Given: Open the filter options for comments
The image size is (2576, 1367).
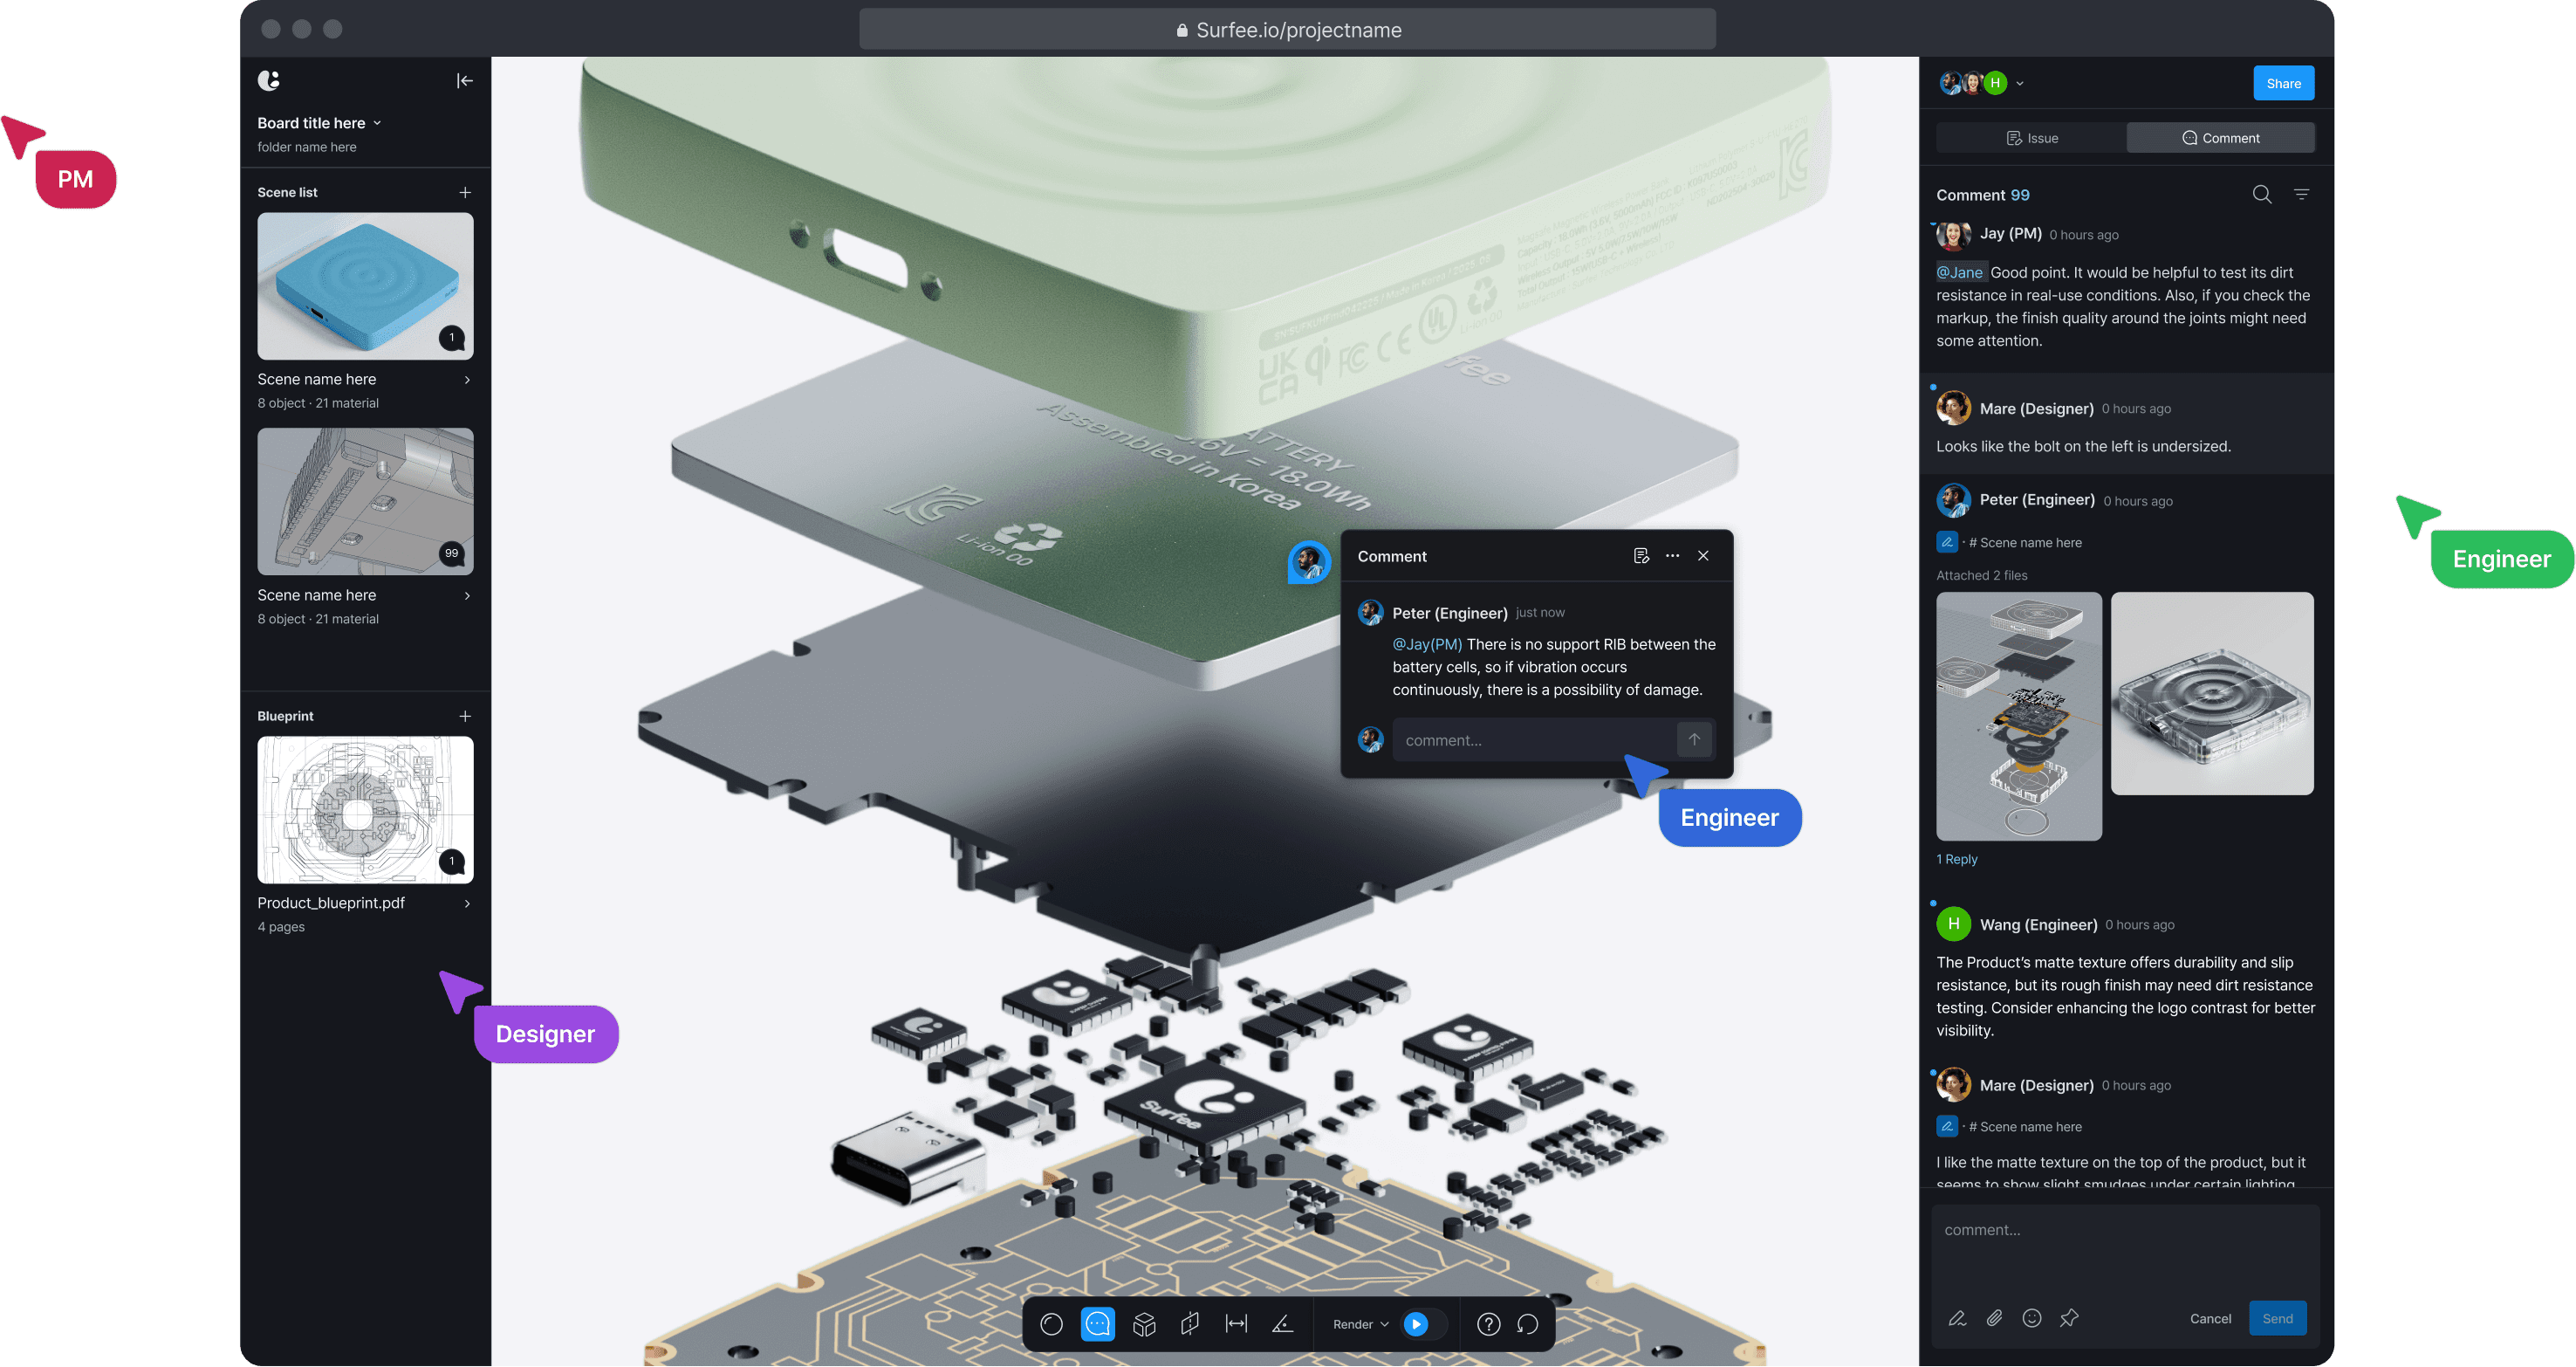Looking at the screenshot, I should (2301, 194).
